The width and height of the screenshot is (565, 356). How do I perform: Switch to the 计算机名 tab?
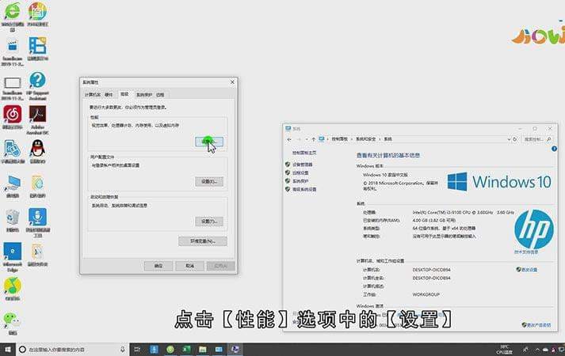[92, 95]
